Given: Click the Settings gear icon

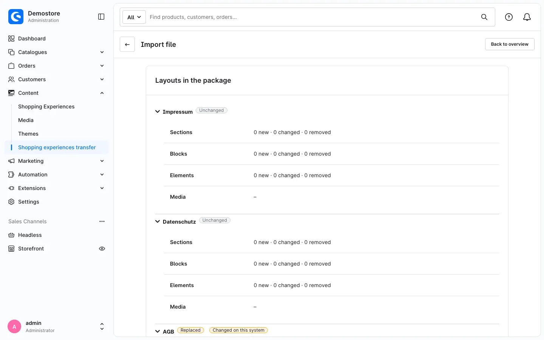Looking at the screenshot, I should (11, 202).
